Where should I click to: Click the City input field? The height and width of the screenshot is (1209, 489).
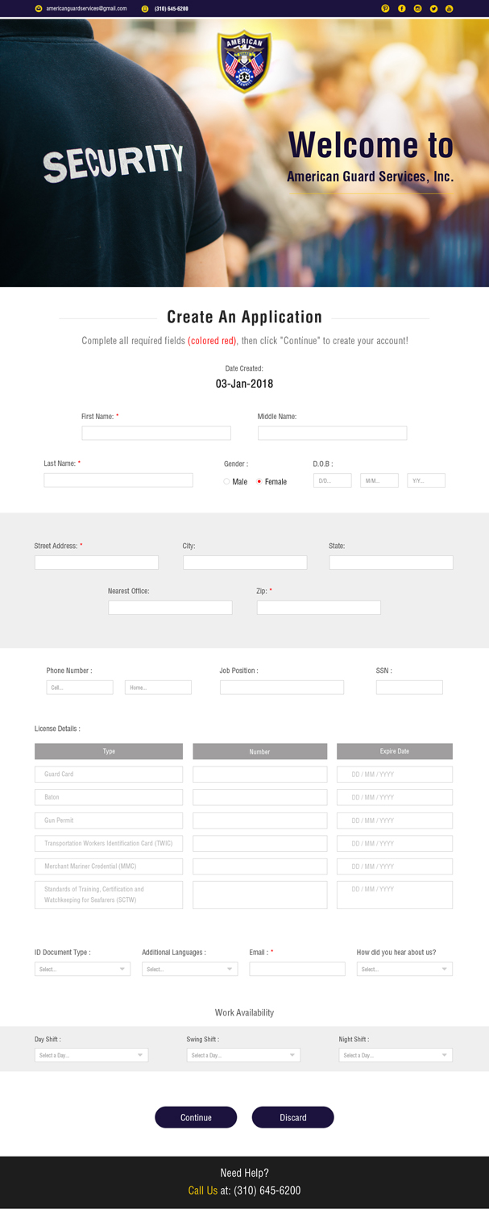[245, 563]
